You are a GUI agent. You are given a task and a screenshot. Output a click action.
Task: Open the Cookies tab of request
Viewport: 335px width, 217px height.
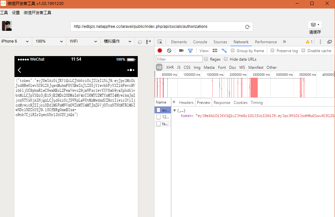tap(240, 102)
